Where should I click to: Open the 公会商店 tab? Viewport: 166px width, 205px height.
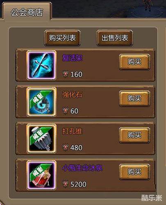pyautogui.click(x=27, y=12)
